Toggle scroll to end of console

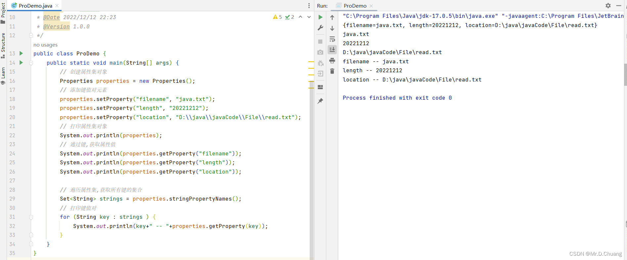[x=332, y=49]
